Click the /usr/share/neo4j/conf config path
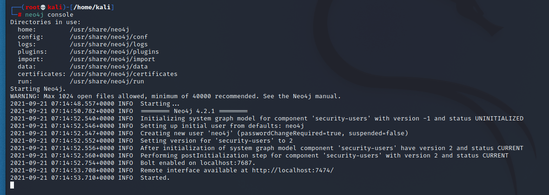The height and width of the screenshot is (195, 549). coord(108,37)
